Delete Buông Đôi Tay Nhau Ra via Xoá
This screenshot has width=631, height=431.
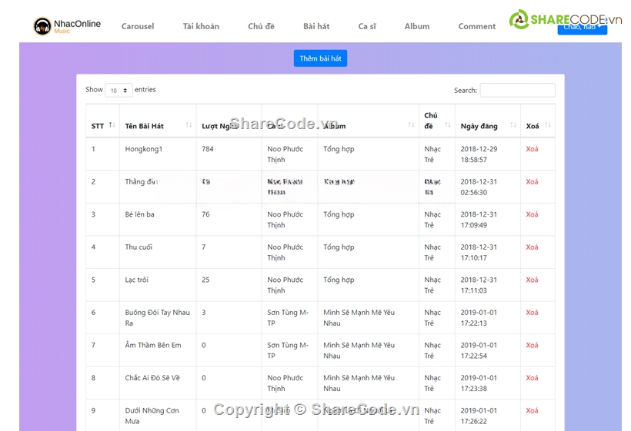[532, 313]
